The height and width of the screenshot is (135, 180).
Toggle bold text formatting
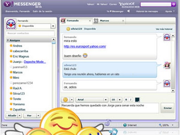click(x=126, y=100)
